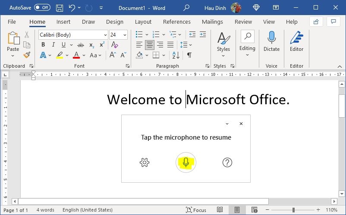The height and width of the screenshot is (215, 346).
Task: Decrease paragraph indent
Action: [x=192, y=34]
